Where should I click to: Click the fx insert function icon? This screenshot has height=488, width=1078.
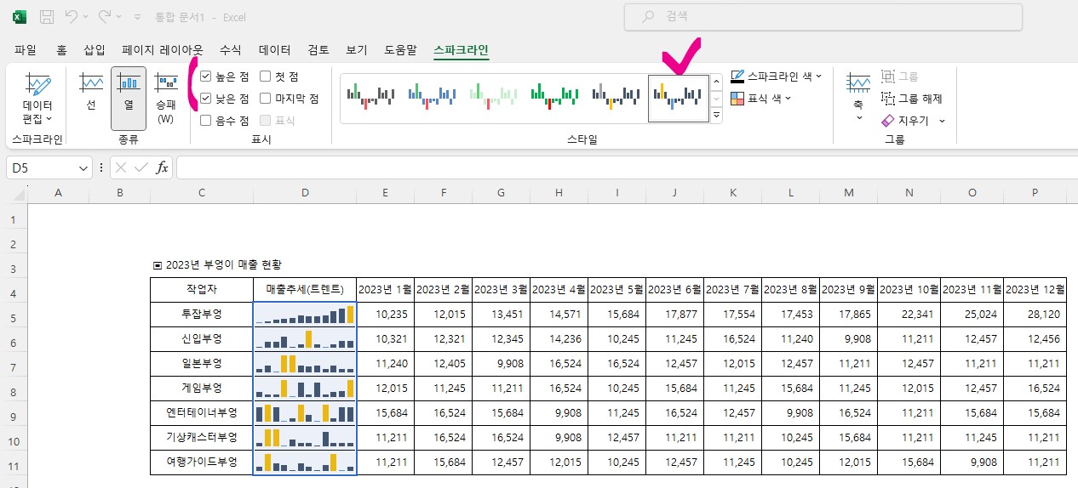tap(162, 168)
